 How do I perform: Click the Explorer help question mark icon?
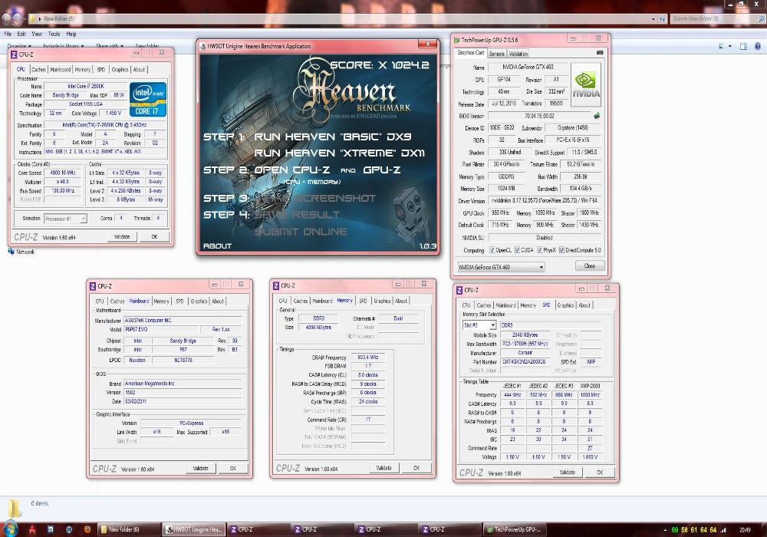pyautogui.click(x=758, y=46)
